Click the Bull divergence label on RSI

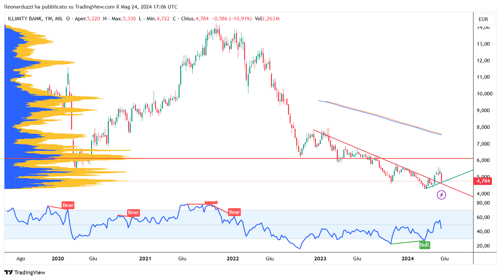tap(424, 245)
